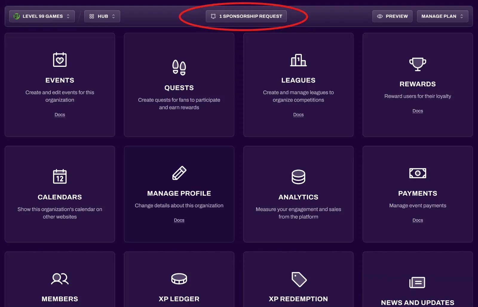Open the CALENDARS card heading
The image size is (478, 307).
[60, 197]
